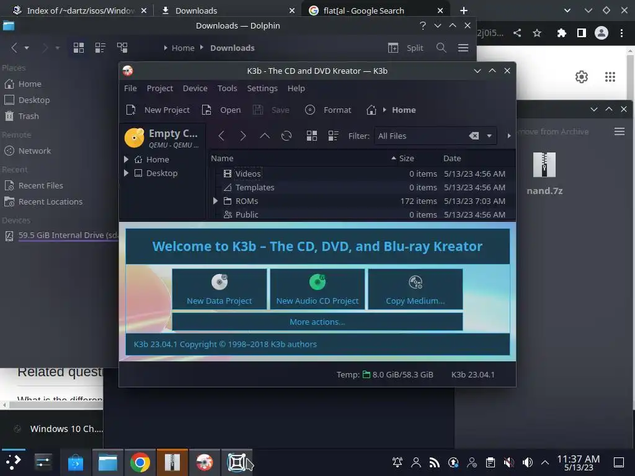
Task: Open the K3b Device menu
Action: click(x=195, y=88)
